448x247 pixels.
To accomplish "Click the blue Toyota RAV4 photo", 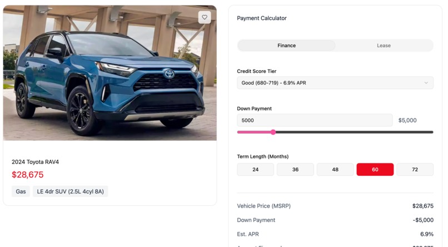I will point(109,73).
